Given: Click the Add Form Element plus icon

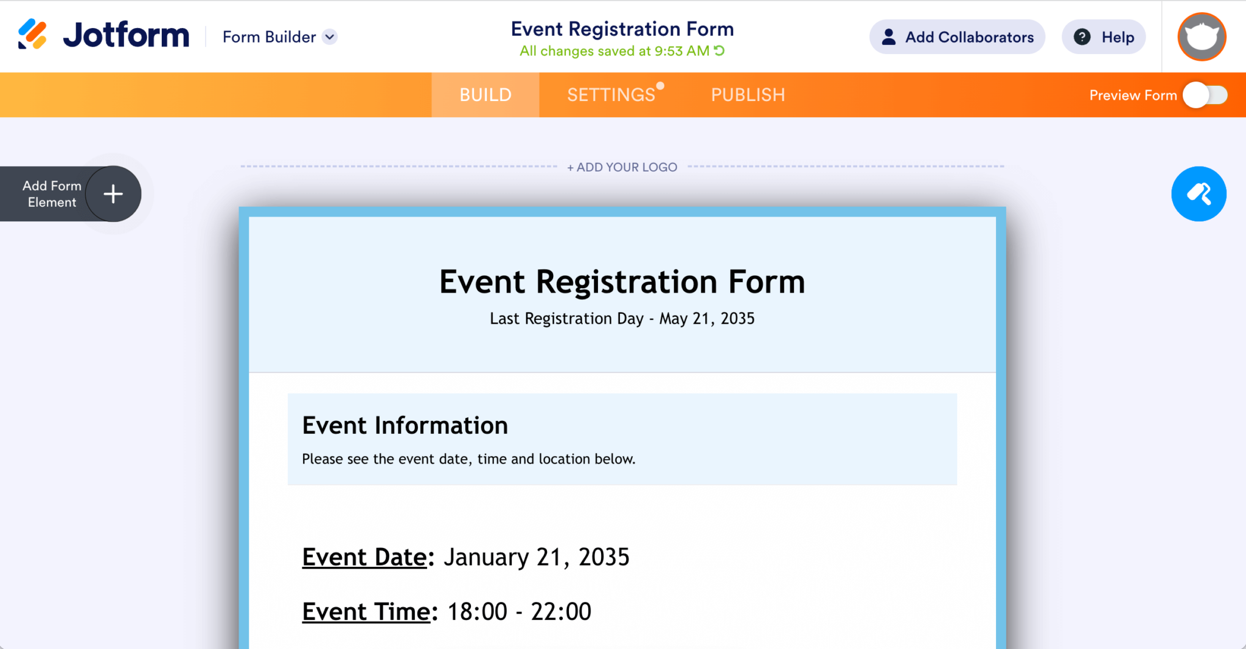Looking at the screenshot, I should [113, 193].
